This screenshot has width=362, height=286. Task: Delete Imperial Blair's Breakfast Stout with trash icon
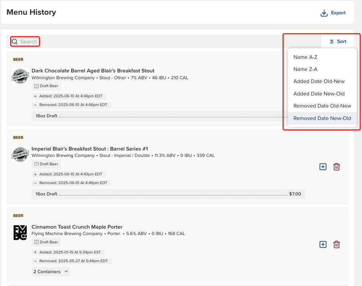(x=336, y=166)
